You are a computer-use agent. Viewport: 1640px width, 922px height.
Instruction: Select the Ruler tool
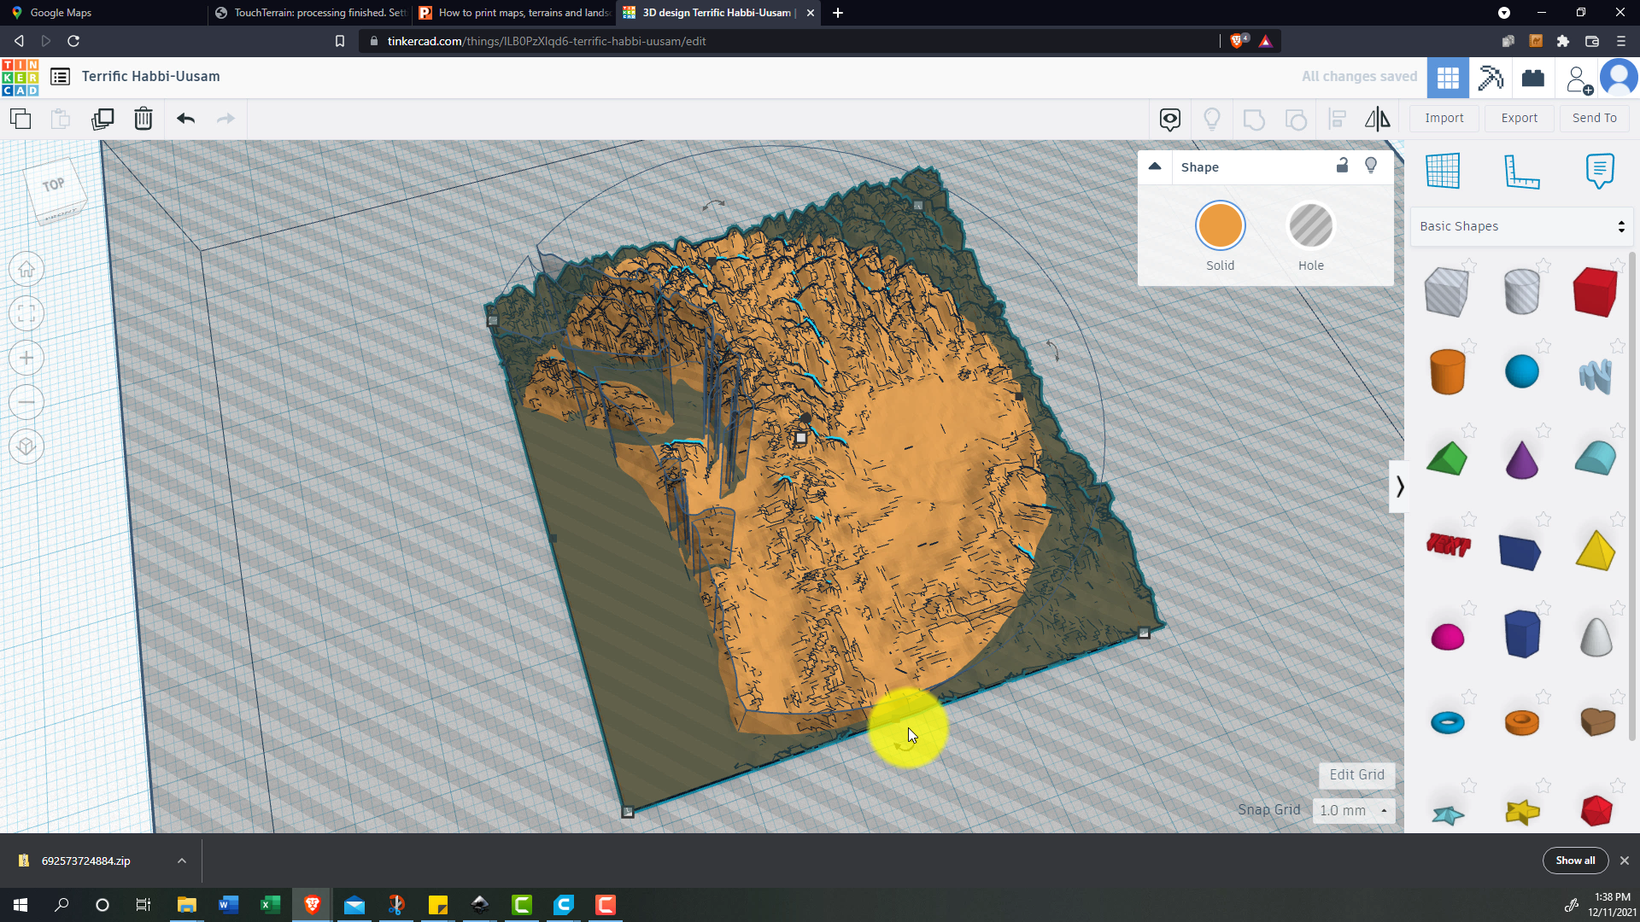click(x=1521, y=171)
